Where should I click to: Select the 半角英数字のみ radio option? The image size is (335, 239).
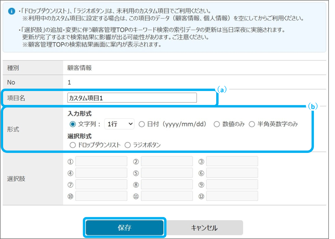click(x=252, y=124)
